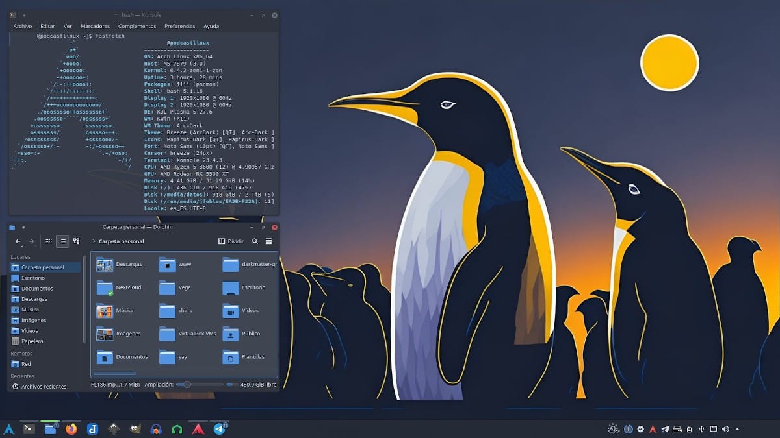Open the red mountain icon app in taskbar
The width and height of the screenshot is (780, 438).
pyautogui.click(x=198, y=429)
